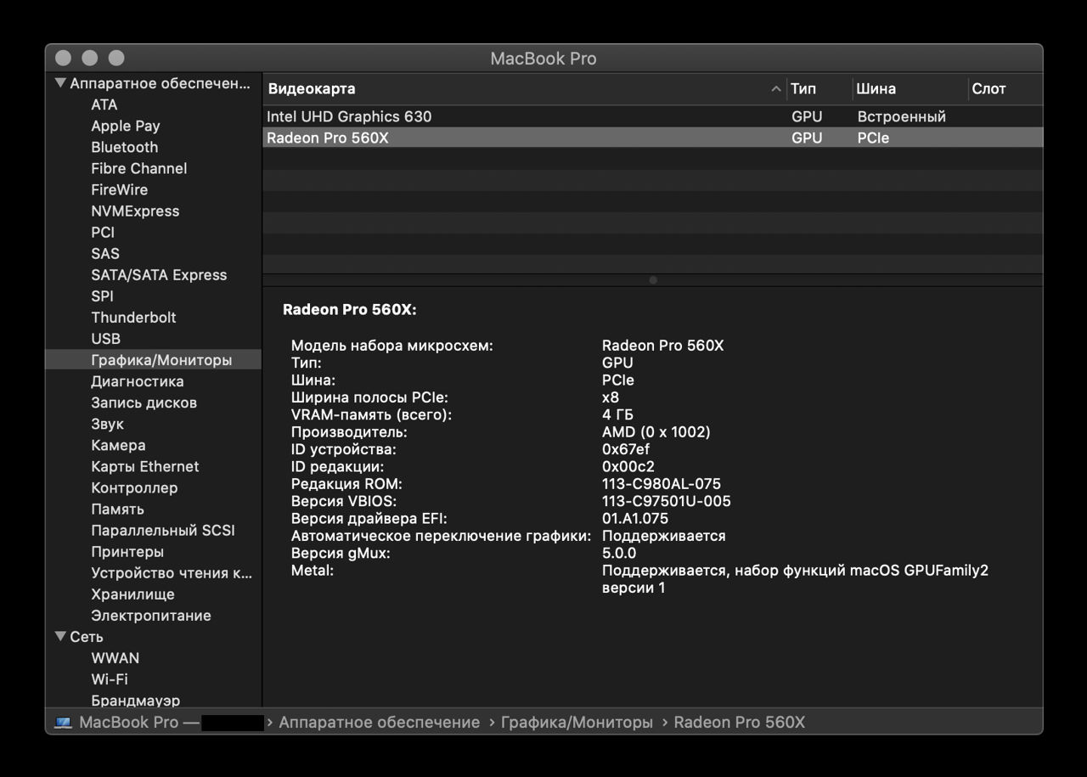
Task: Select ATA in the sidebar
Action: [104, 104]
